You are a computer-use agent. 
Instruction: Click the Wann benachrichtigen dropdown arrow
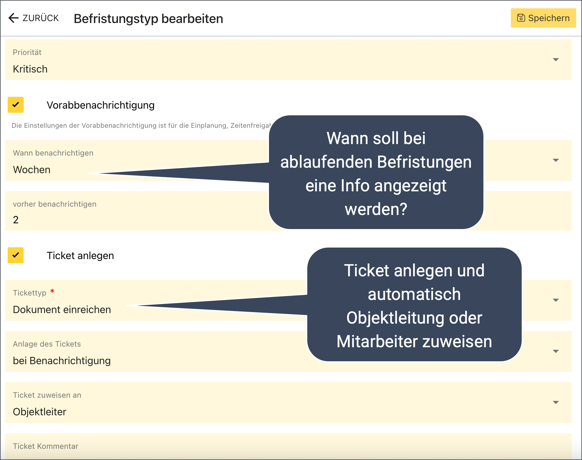(x=556, y=160)
